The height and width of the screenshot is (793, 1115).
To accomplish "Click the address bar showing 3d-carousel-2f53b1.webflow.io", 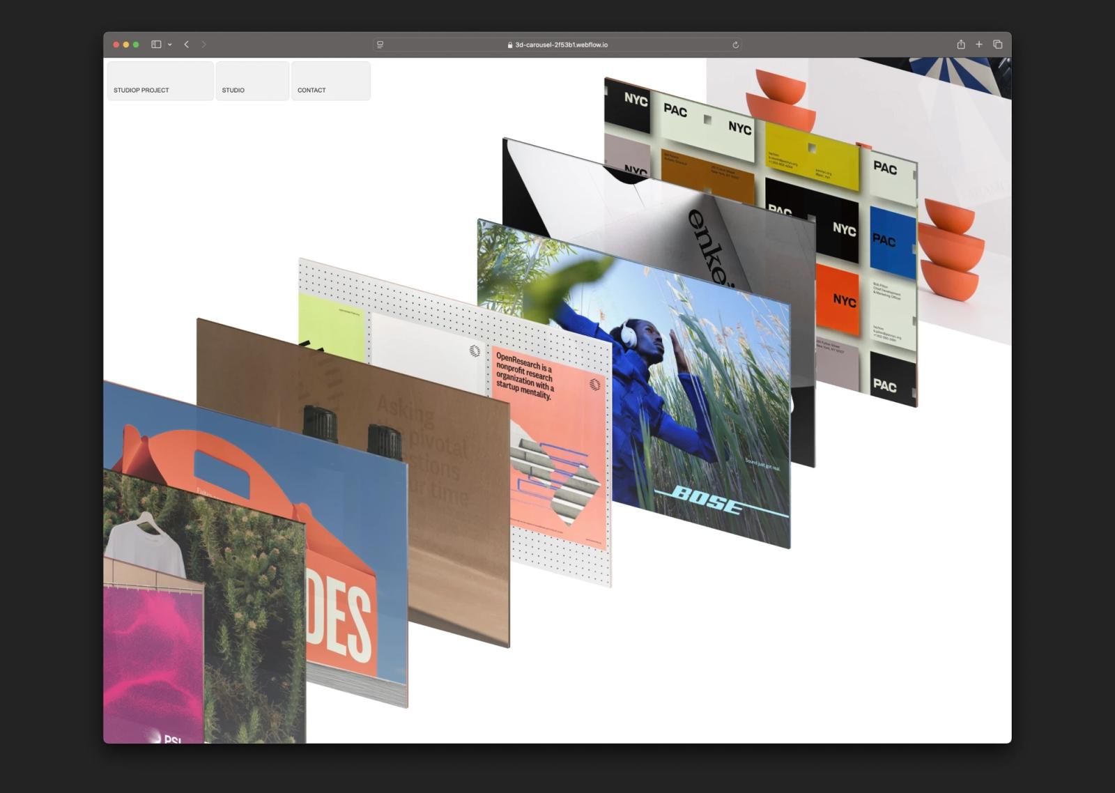I will [557, 45].
